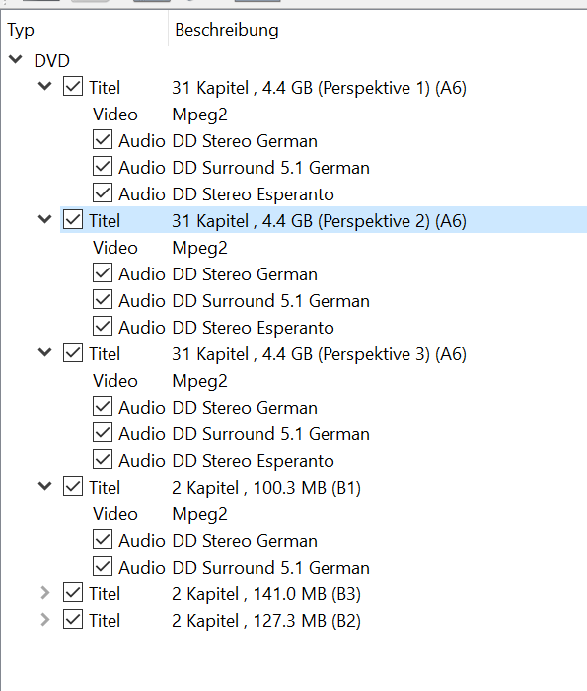
Task: Select the Perspektive 3 title row
Action: pos(324,353)
